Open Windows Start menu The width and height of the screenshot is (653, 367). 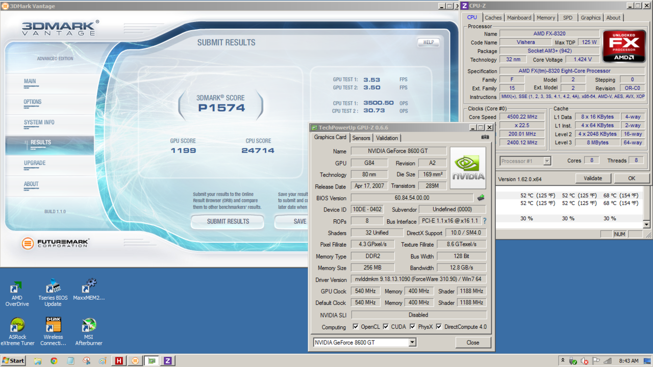14,361
